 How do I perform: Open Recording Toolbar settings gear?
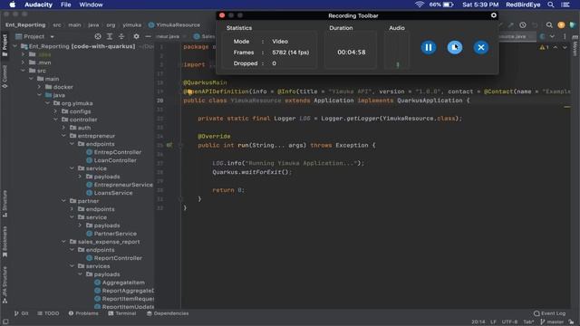click(493, 15)
